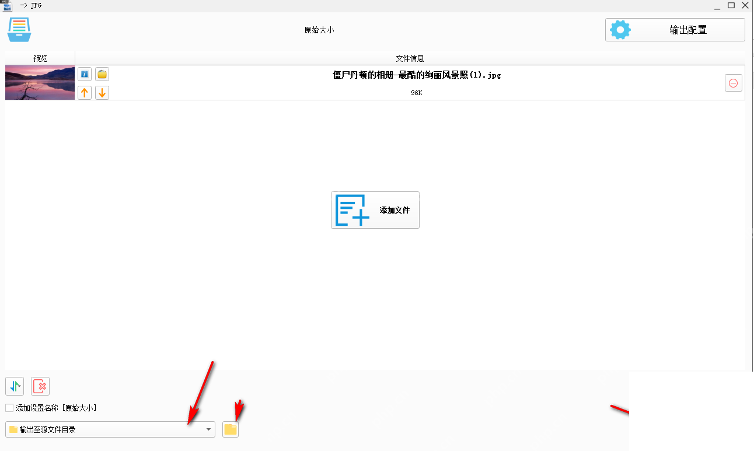Remove the file with red minus icon
This screenshot has height=451, width=754.
[733, 83]
